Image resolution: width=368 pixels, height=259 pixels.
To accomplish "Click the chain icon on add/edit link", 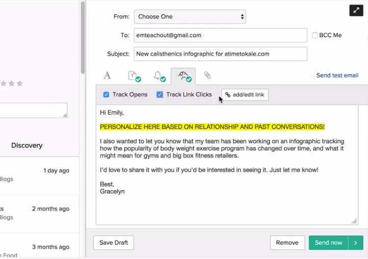I will 228,95.
